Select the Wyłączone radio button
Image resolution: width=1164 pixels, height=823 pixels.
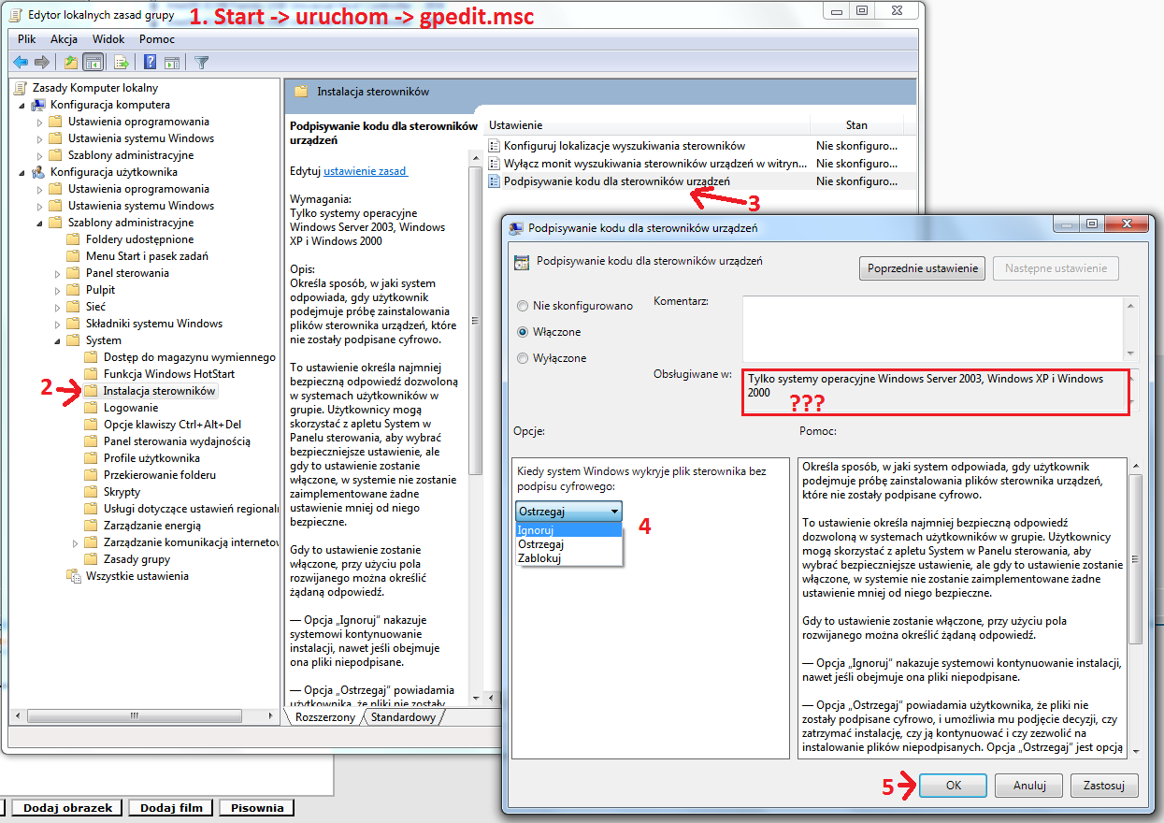[522, 358]
